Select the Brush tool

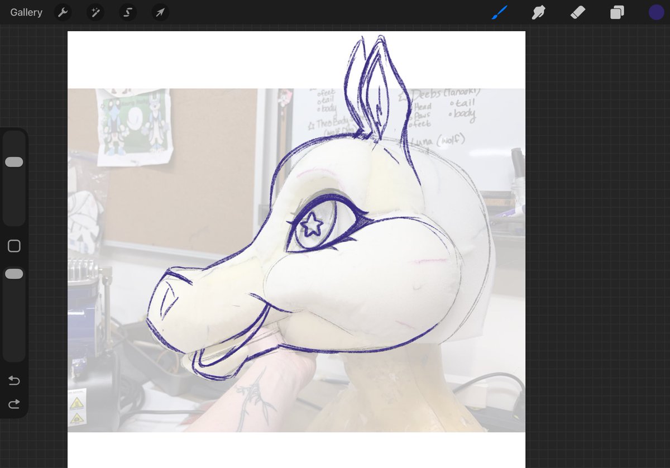click(499, 12)
